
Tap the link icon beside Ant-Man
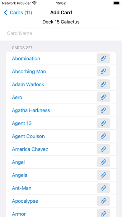pyautogui.click(x=103, y=188)
